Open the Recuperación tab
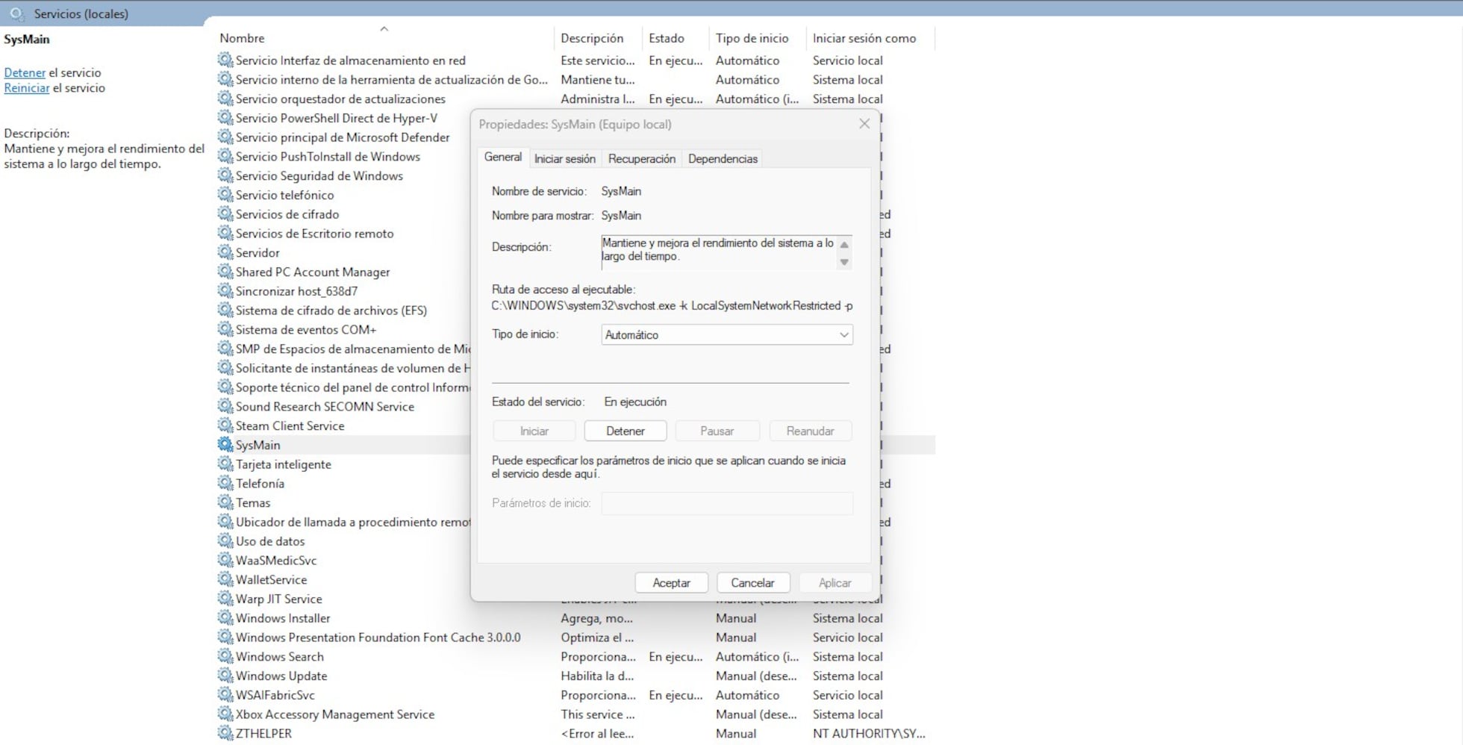 [x=641, y=159]
